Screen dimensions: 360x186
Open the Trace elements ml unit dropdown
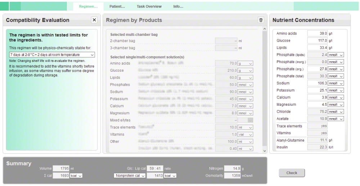pyautogui.click(x=246, y=127)
